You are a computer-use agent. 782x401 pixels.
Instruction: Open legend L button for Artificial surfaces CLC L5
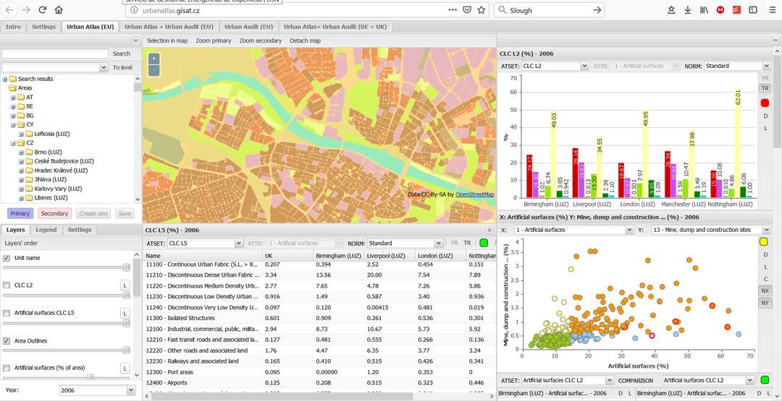point(125,313)
